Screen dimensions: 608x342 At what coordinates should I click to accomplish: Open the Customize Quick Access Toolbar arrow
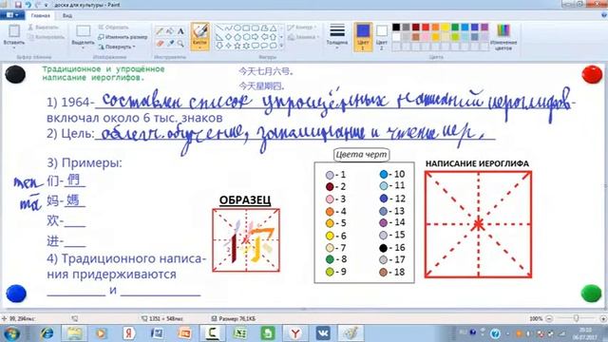[x=47, y=5]
